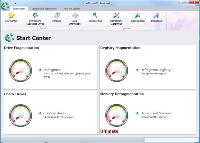Click the Defragment Memory link
This screenshot has height=143, width=200.
point(156,113)
